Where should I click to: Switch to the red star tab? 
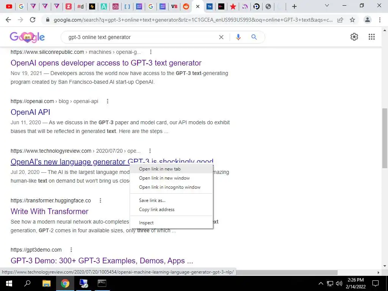[233, 6]
